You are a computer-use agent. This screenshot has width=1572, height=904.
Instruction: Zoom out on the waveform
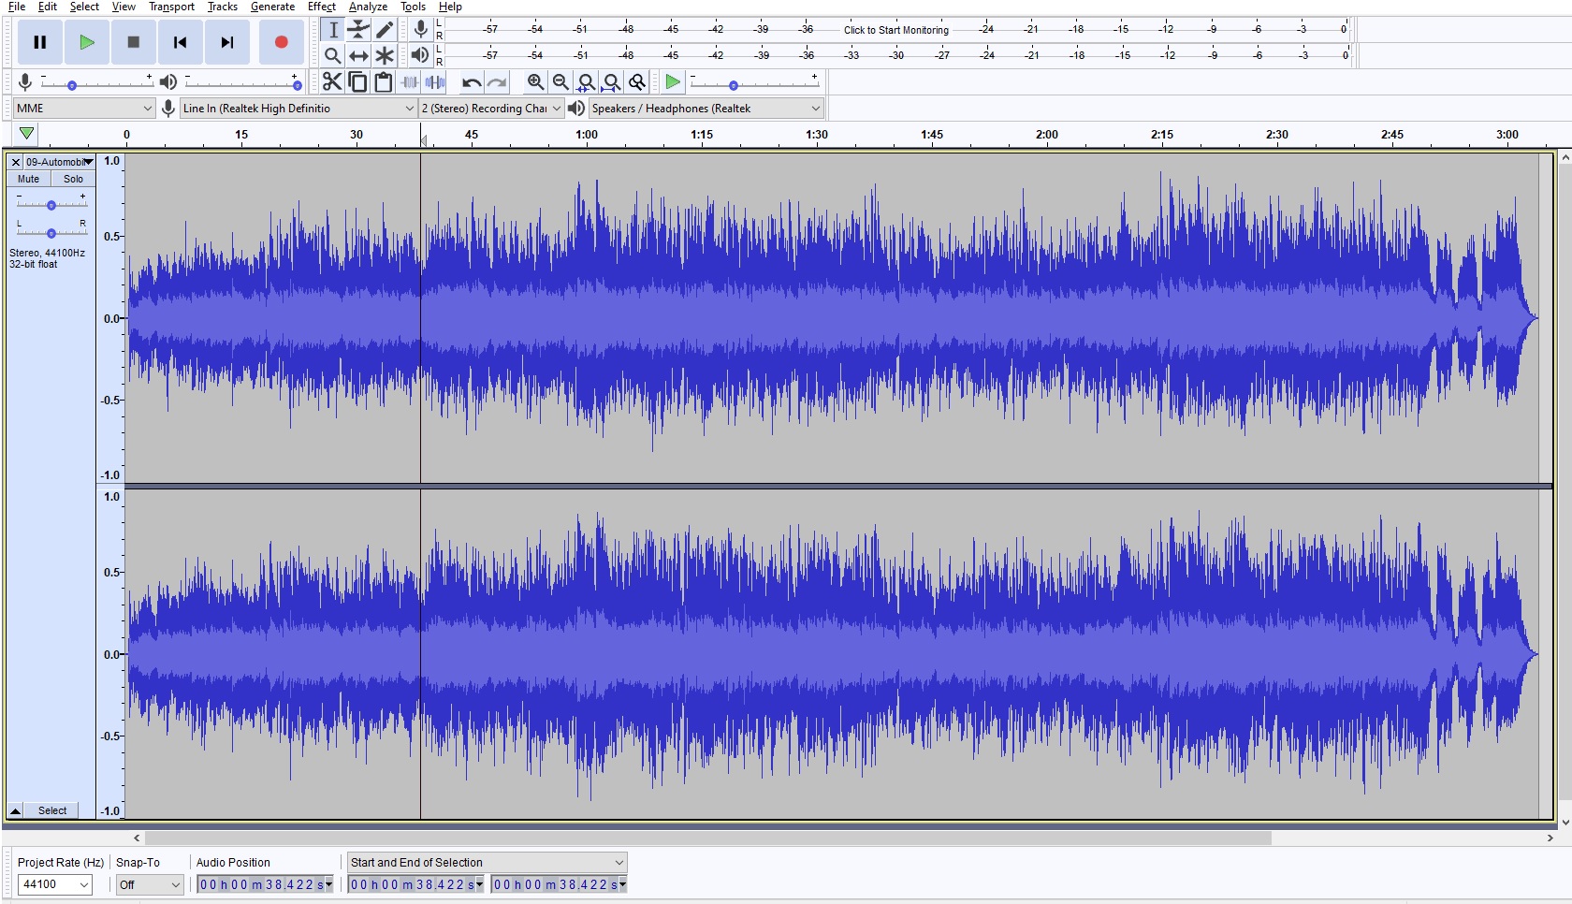pyautogui.click(x=560, y=82)
